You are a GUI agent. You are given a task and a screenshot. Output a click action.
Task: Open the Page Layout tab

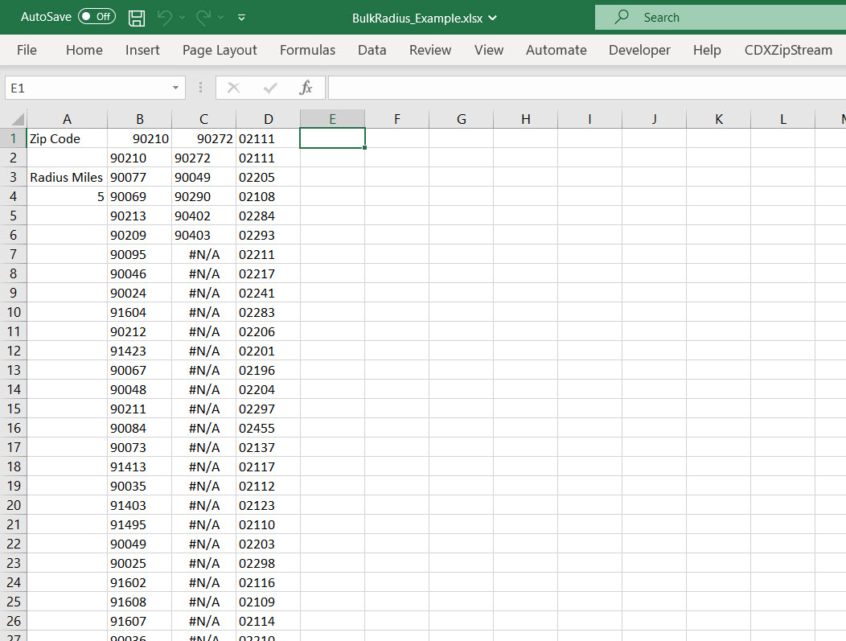click(x=220, y=50)
